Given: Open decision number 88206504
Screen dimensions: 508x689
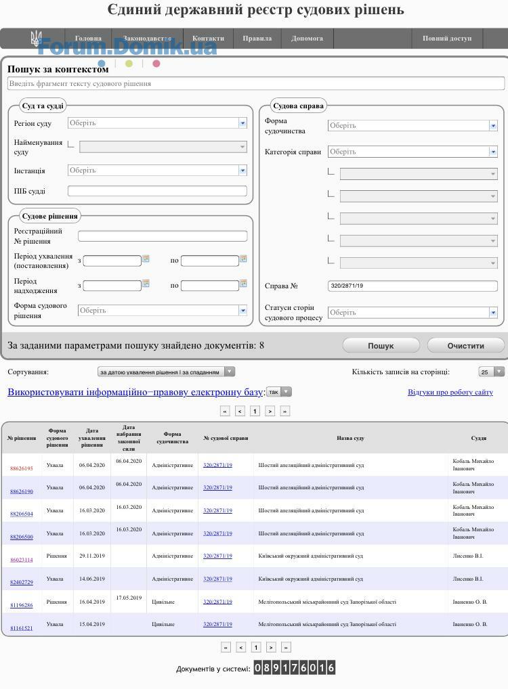Looking at the screenshot, I should [x=22, y=514].
